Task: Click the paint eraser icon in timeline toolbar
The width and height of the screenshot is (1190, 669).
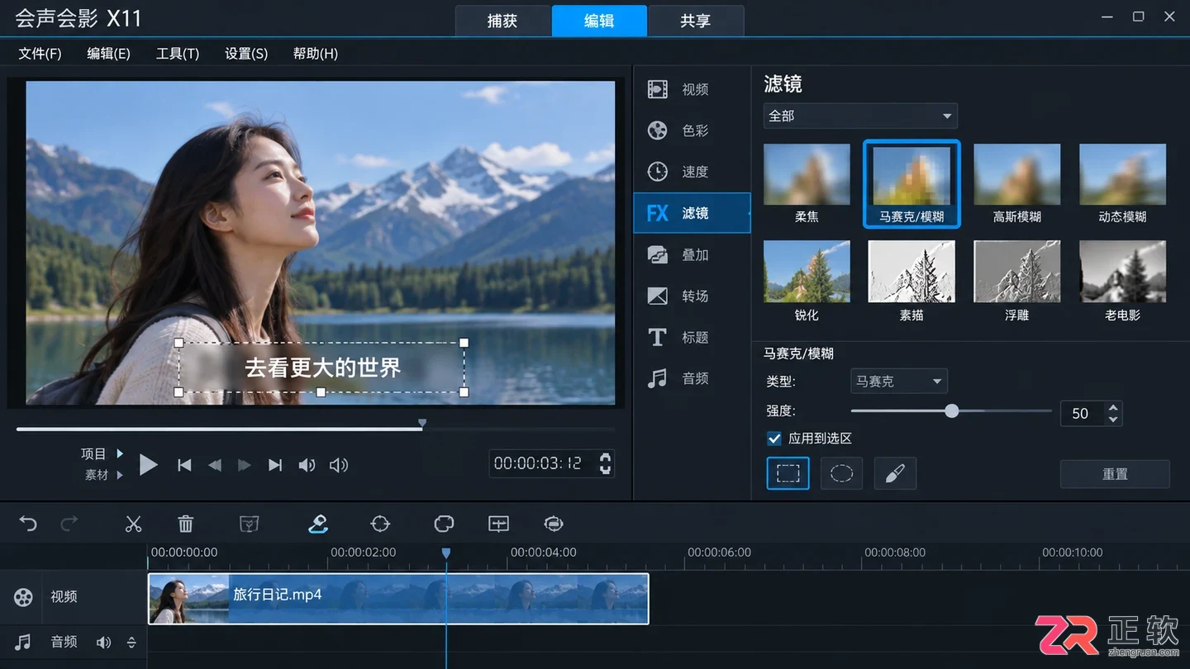Action: 318,524
